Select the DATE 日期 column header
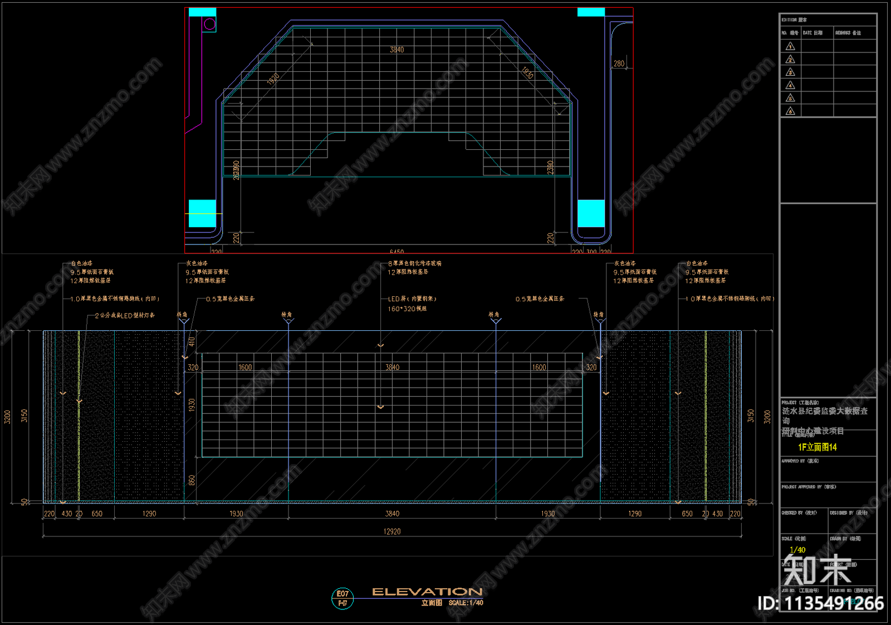Viewport: 891px width, 625px height. [x=812, y=33]
